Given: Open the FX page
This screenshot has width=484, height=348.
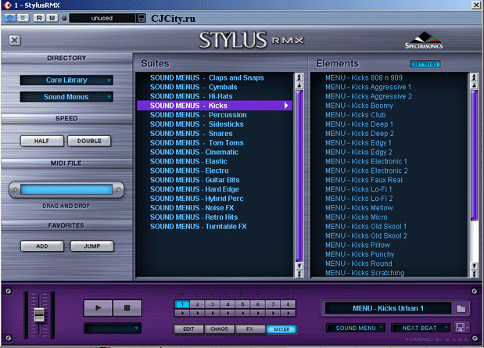Looking at the screenshot, I should pyautogui.click(x=249, y=329).
